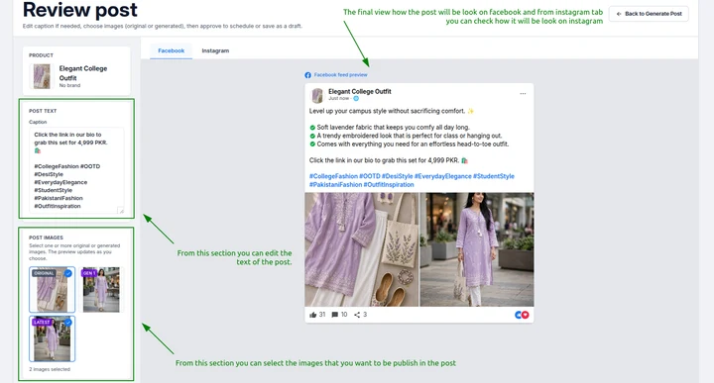Click the shopping bags emoji after 4,999 PKR
The height and width of the screenshot is (383, 714).
click(x=464, y=160)
